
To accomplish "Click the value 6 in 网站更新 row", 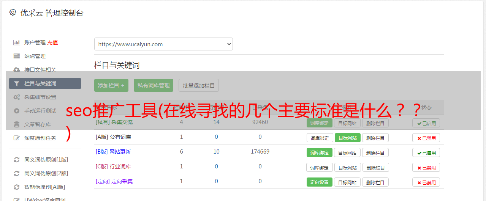I will pyautogui.click(x=181, y=152).
